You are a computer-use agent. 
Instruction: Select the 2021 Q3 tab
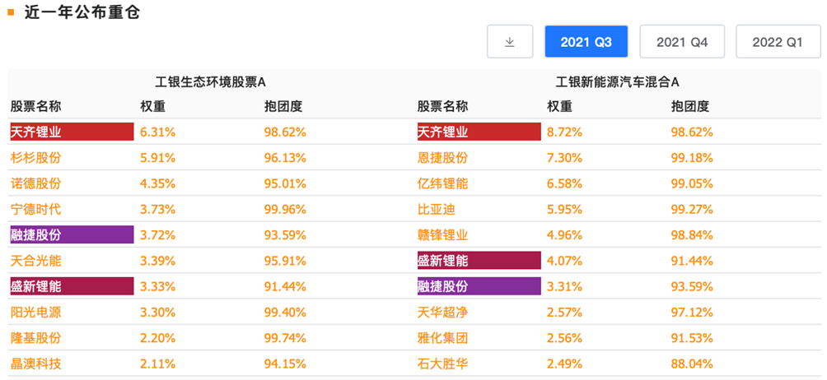[x=586, y=42]
